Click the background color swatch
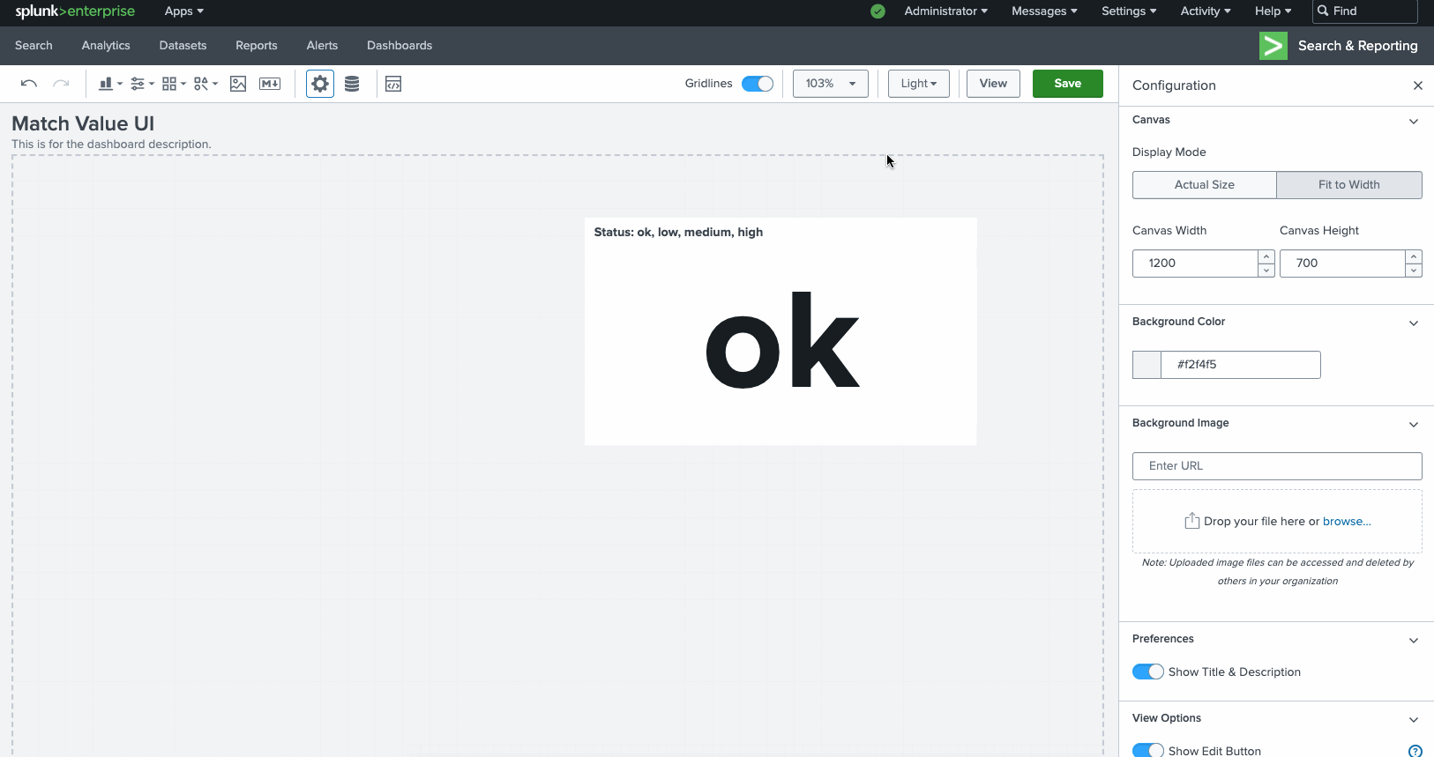This screenshot has width=1434, height=757. click(1146, 365)
